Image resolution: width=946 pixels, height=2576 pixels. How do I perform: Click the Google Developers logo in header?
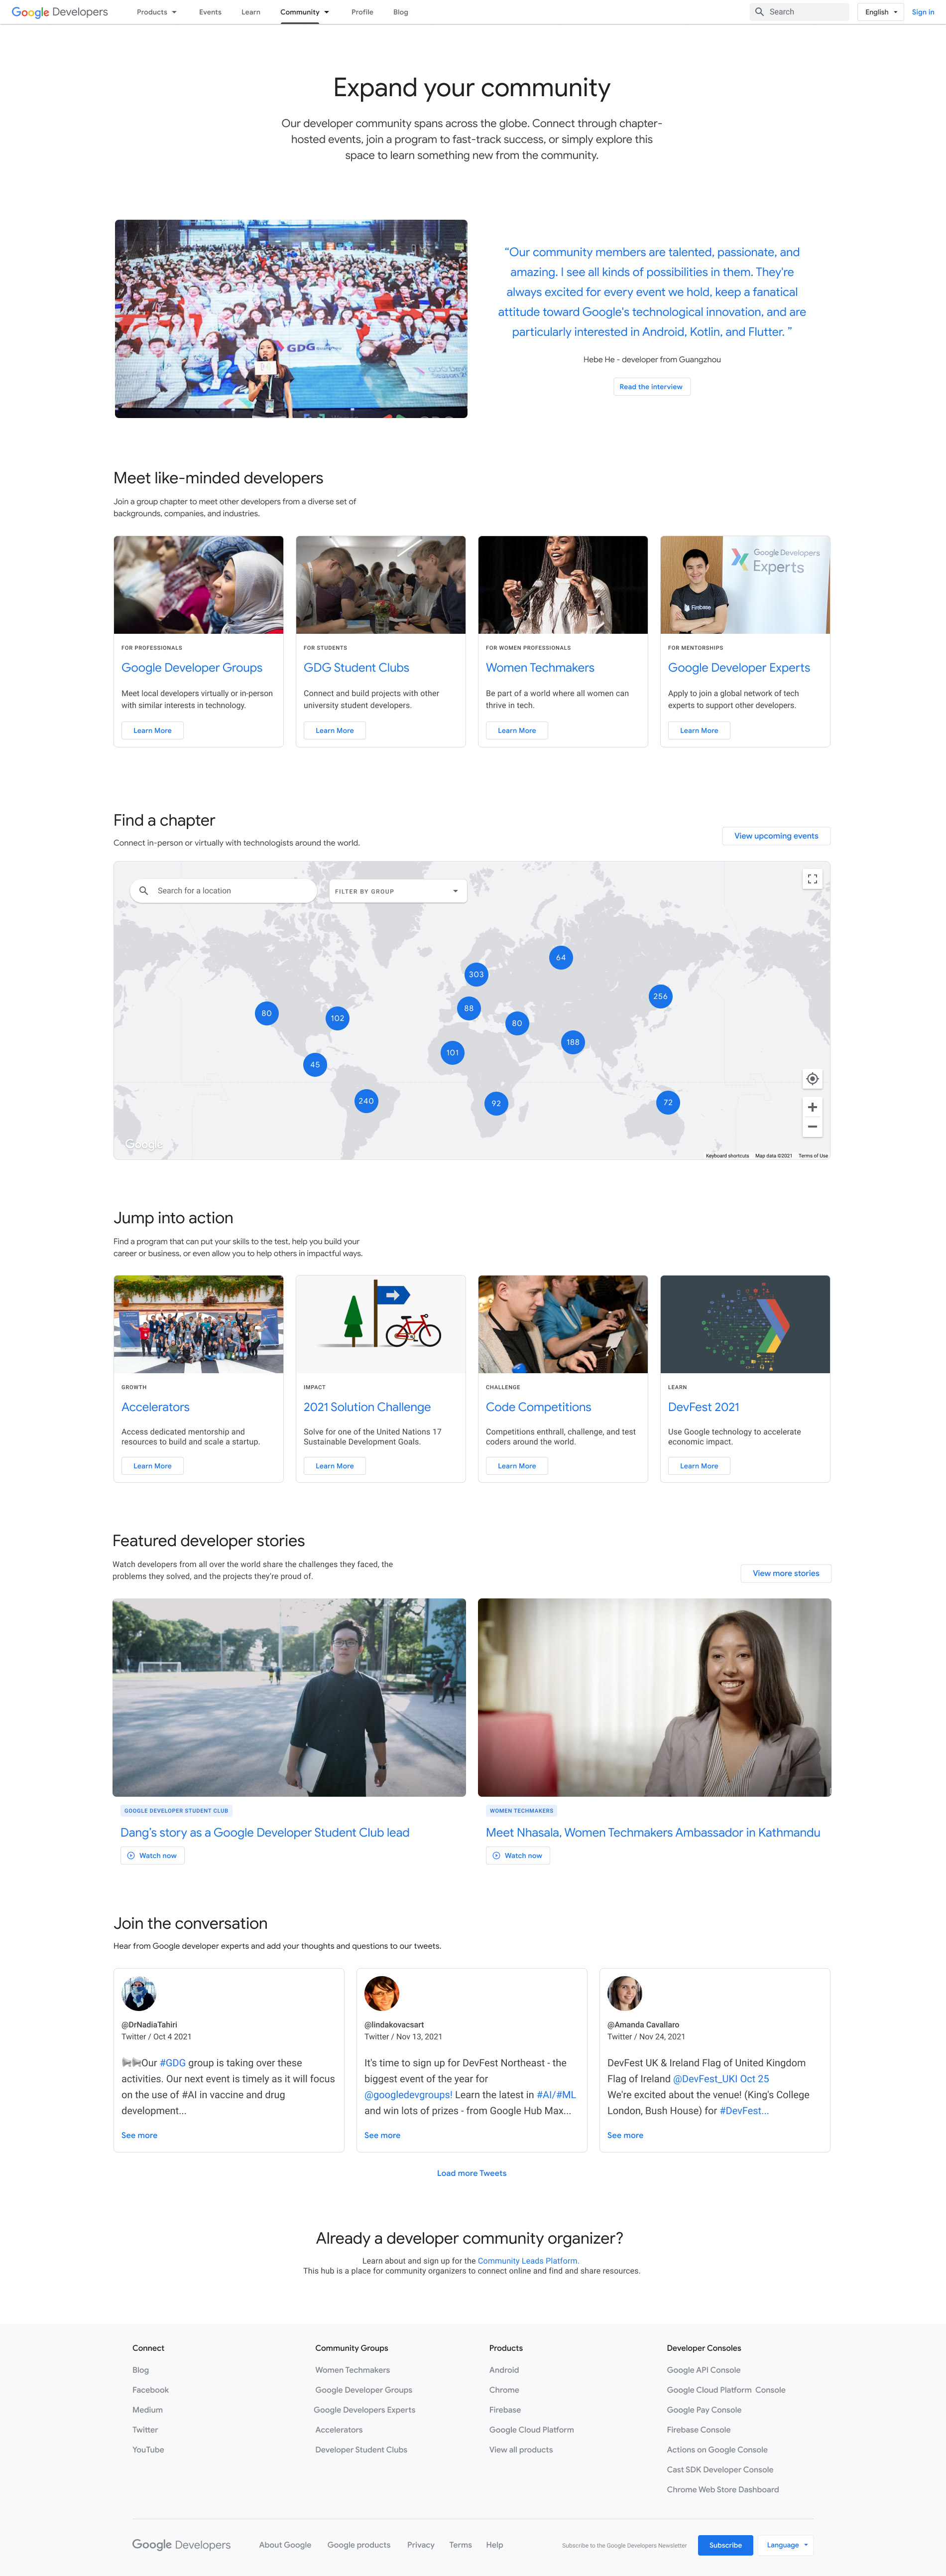[60, 12]
